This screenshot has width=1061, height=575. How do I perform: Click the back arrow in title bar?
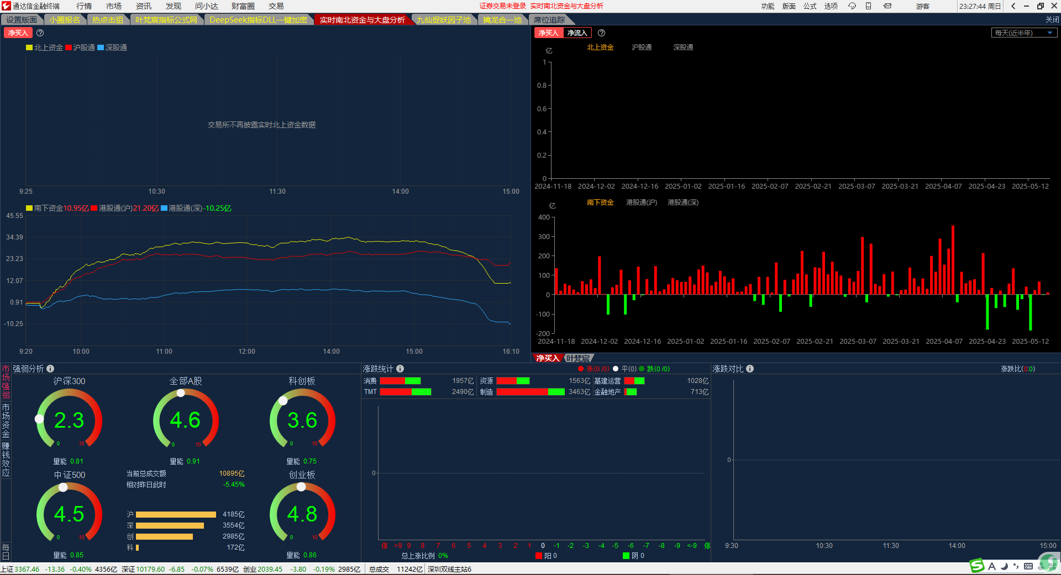[x=1013, y=6]
